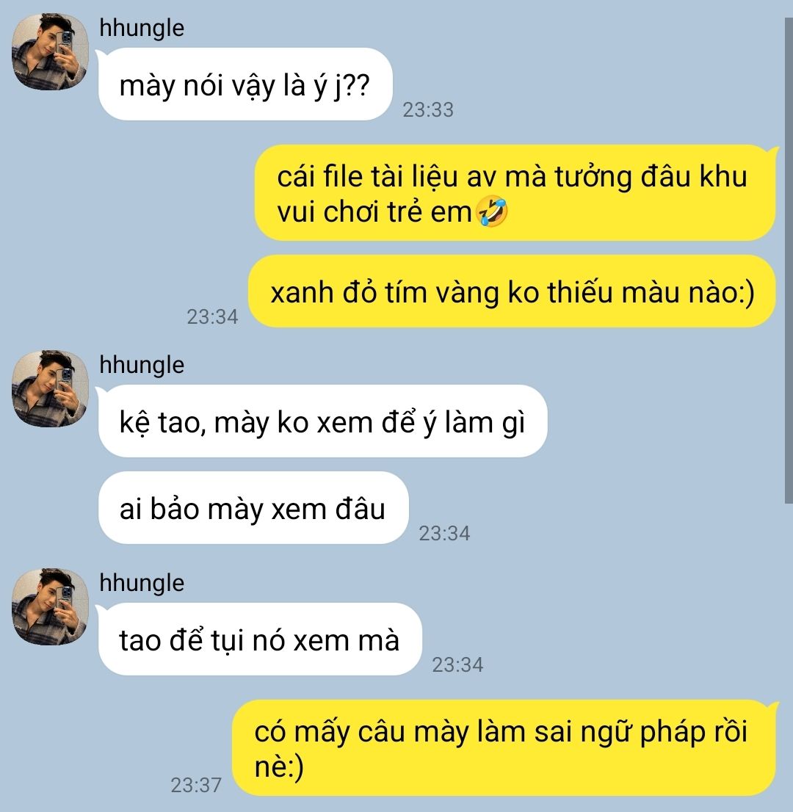This screenshot has width=793, height=812.
Task: Click hhungle name above 'tao để tụi nó xem mà'
Action: tap(142, 583)
